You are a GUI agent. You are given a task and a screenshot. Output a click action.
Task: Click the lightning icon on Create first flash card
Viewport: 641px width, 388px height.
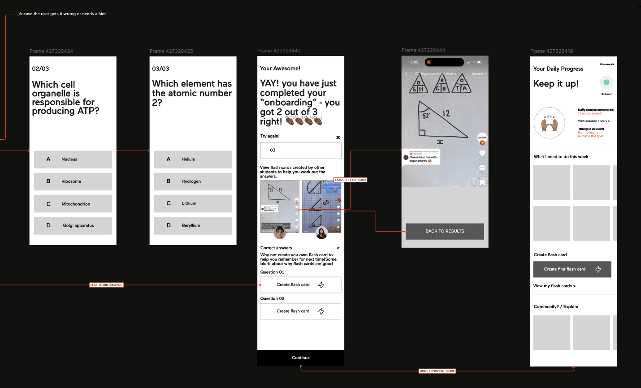(598, 269)
